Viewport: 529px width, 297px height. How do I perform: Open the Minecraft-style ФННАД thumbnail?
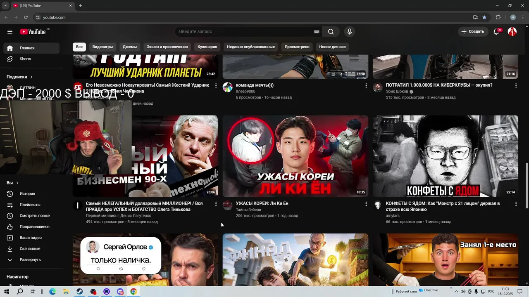click(x=295, y=259)
